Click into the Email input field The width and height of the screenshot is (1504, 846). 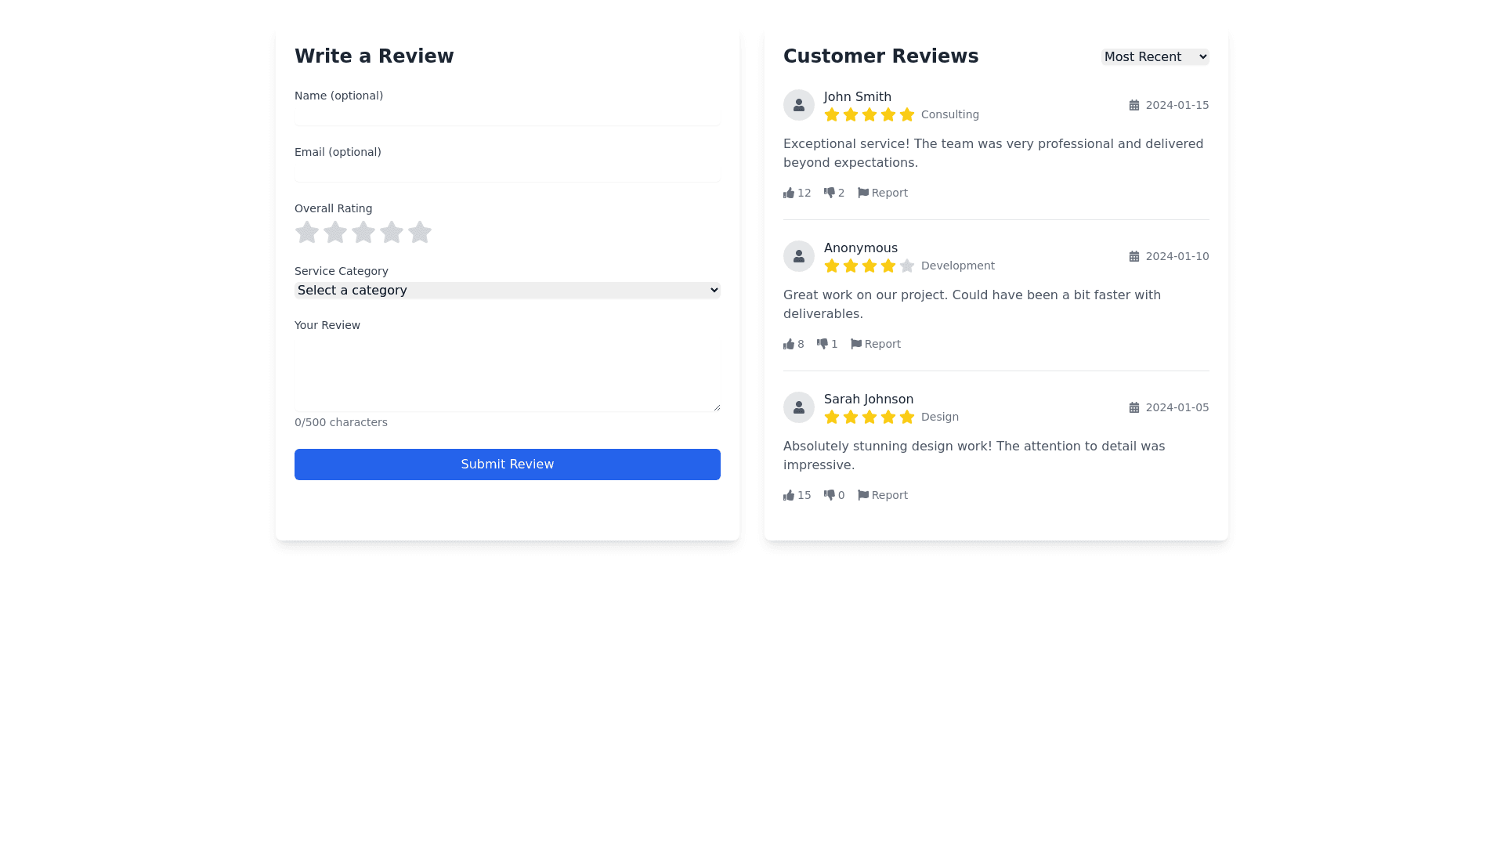click(x=507, y=172)
